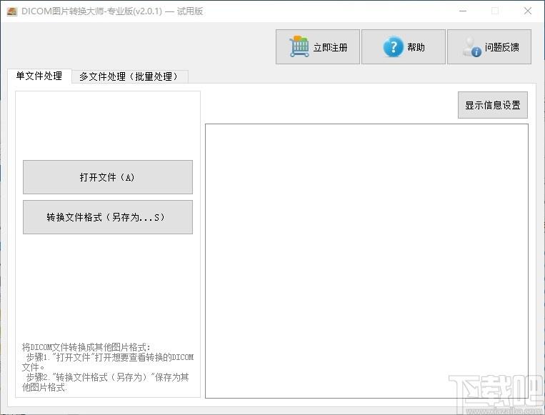Image resolution: width=545 pixels, height=415 pixels.
Task: Open the 问题反馈 button label
Action: (x=502, y=47)
